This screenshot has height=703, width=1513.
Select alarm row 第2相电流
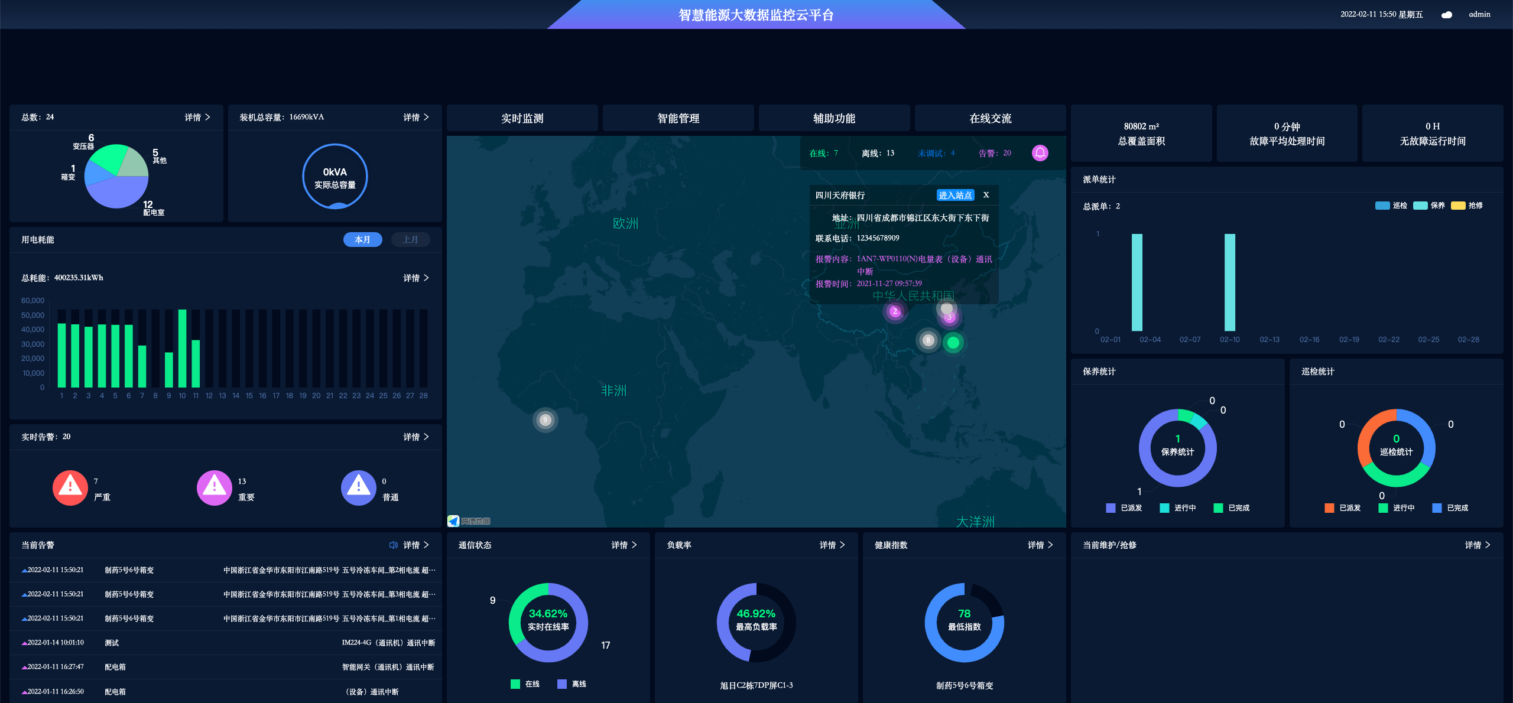pos(226,570)
